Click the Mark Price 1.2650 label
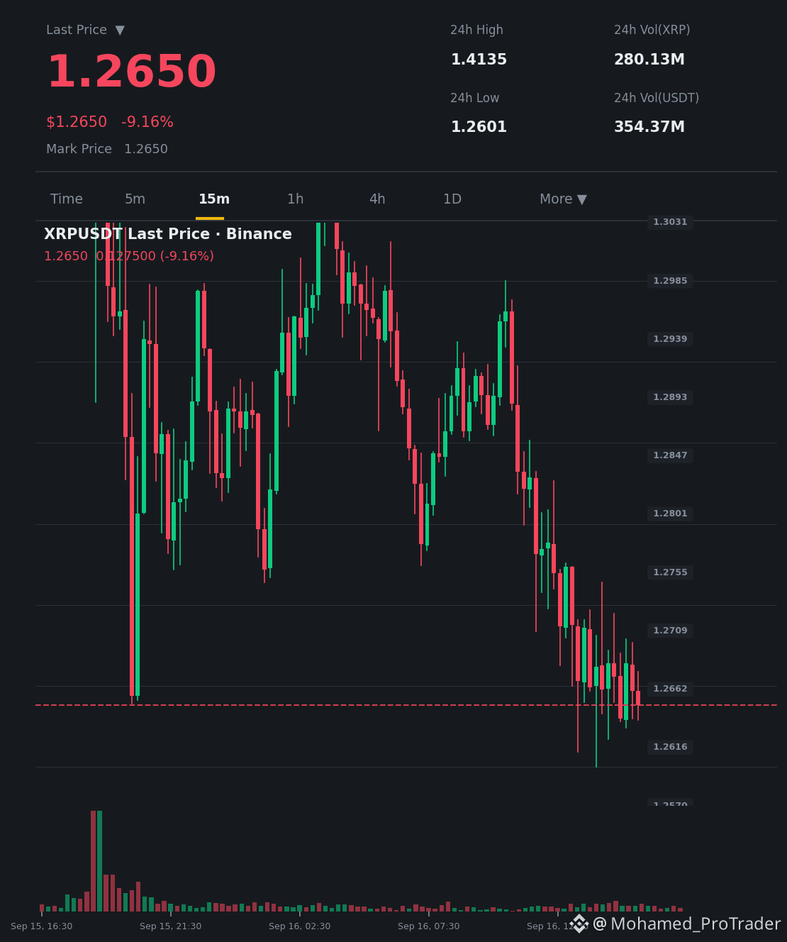This screenshot has width=787, height=942. tap(107, 149)
